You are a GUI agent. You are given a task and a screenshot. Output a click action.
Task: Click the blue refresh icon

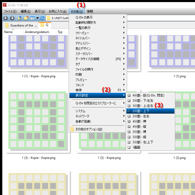coord(42,18)
